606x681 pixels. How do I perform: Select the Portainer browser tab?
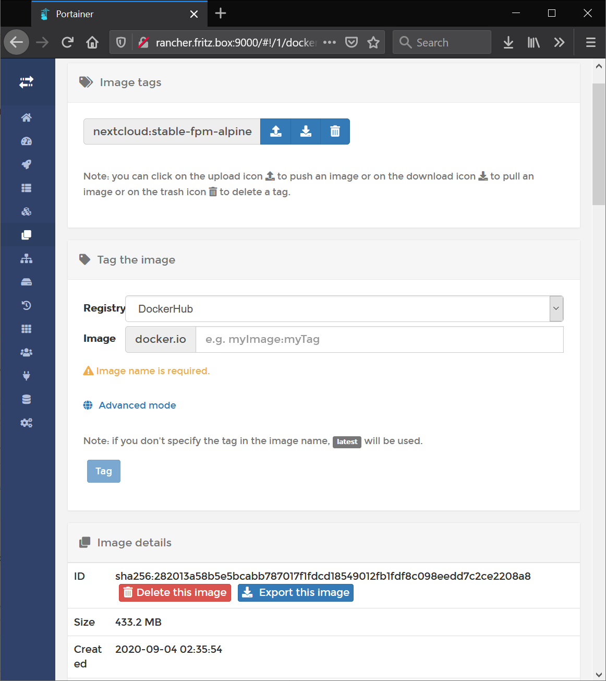pyautogui.click(x=119, y=14)
